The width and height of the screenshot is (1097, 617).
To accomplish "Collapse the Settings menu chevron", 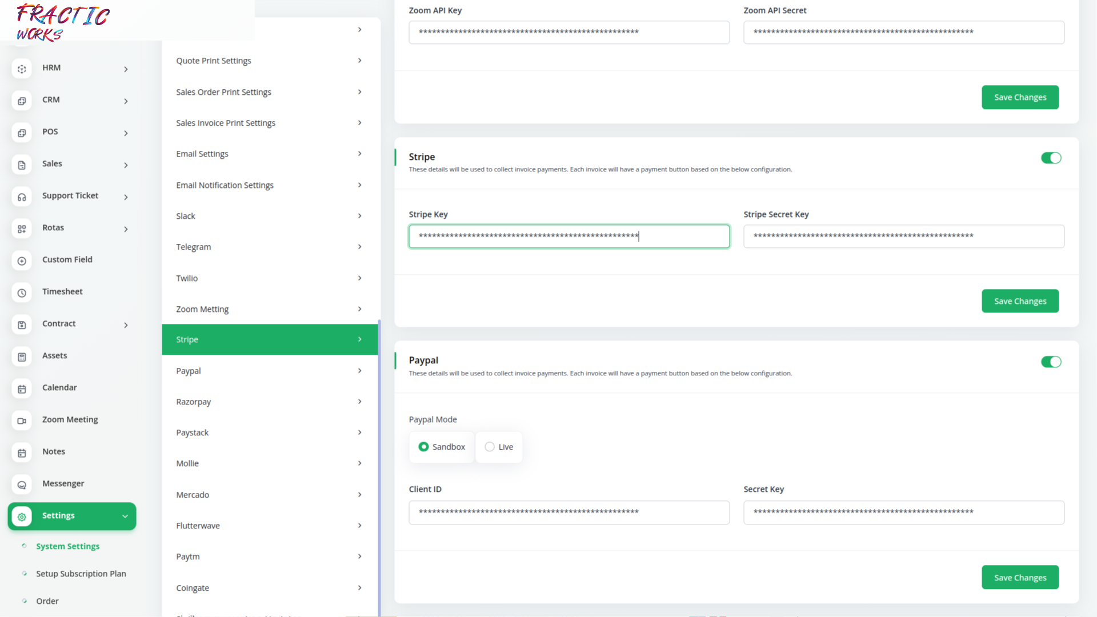I will point(125,516).
